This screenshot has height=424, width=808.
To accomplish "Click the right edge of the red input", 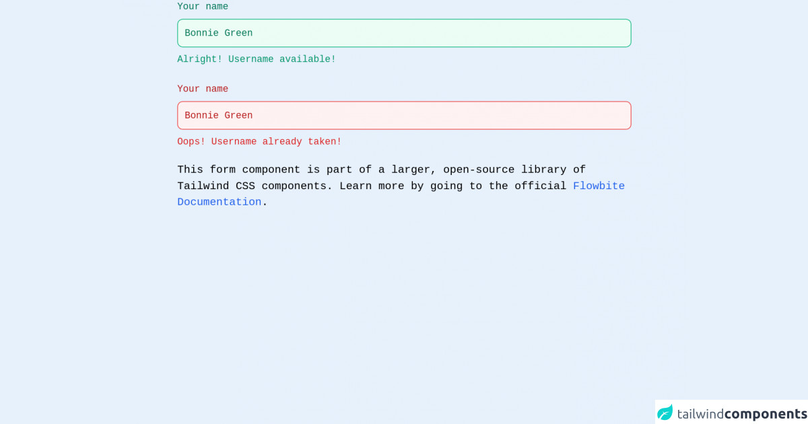I will click(628, 115).
